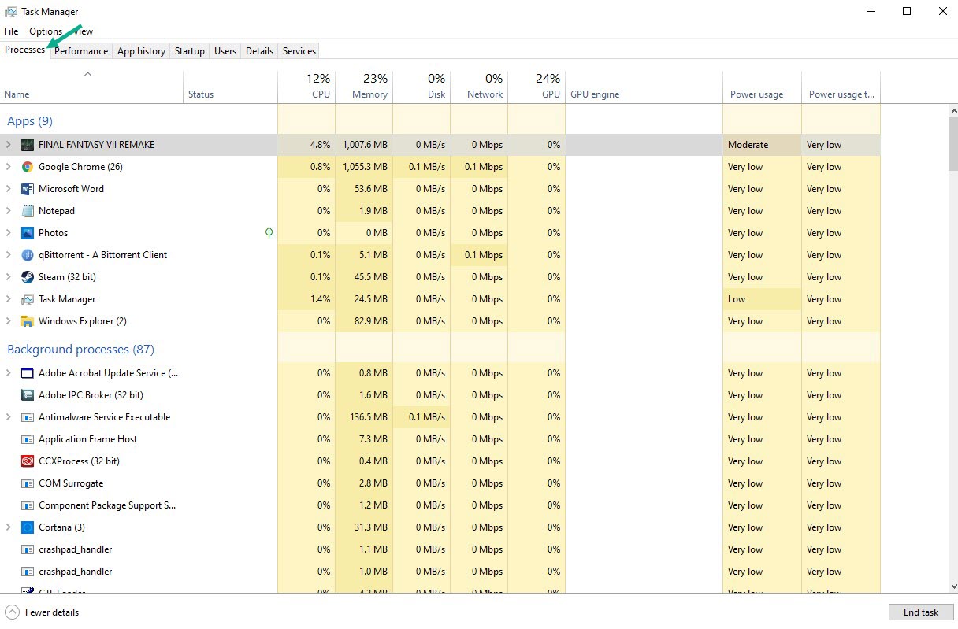Open the Options menu
This screenshot has height=629, width=958.
point(46,31)
